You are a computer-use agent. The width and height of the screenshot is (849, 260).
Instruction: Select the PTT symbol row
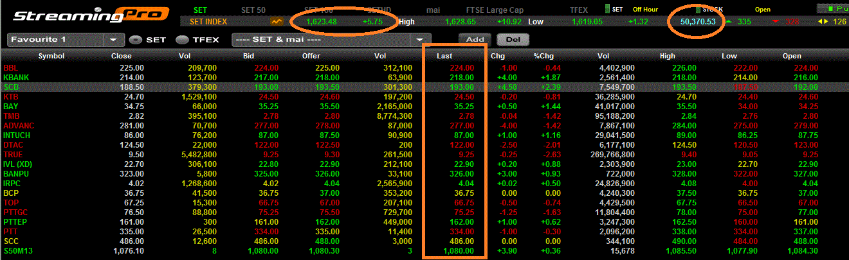tap(424, 232)
